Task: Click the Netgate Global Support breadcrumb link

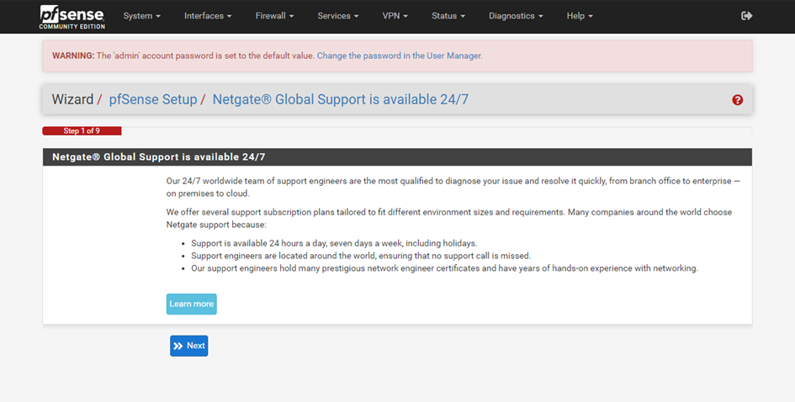Action: coord(340,99)
